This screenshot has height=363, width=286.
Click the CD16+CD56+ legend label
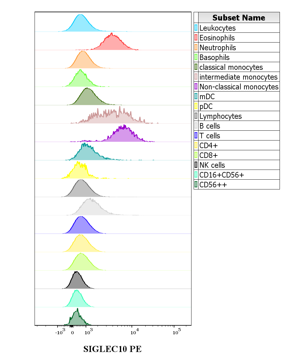[221, 175]
